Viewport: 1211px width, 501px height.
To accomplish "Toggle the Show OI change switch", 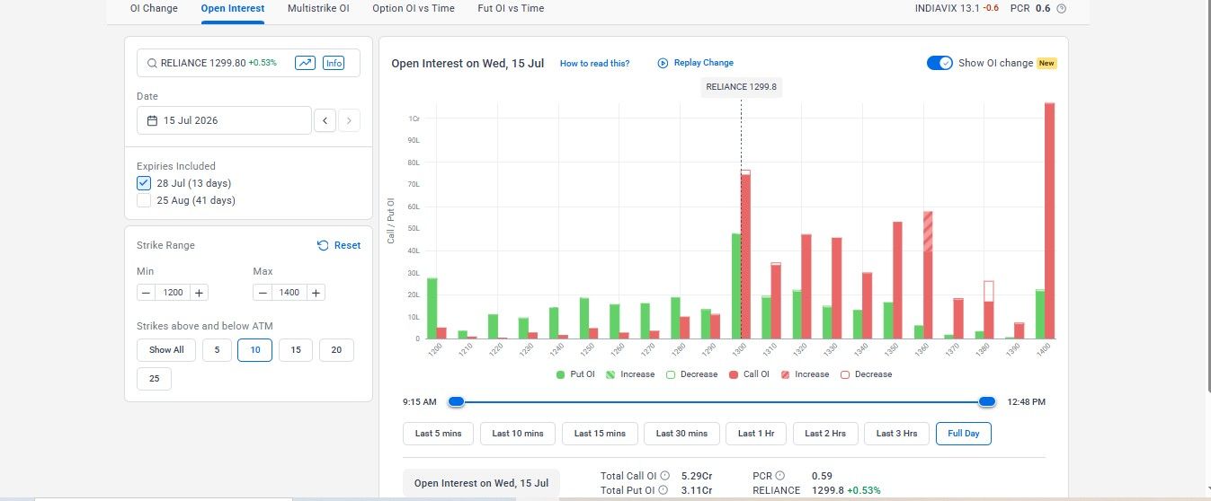I will pos(939,63).
